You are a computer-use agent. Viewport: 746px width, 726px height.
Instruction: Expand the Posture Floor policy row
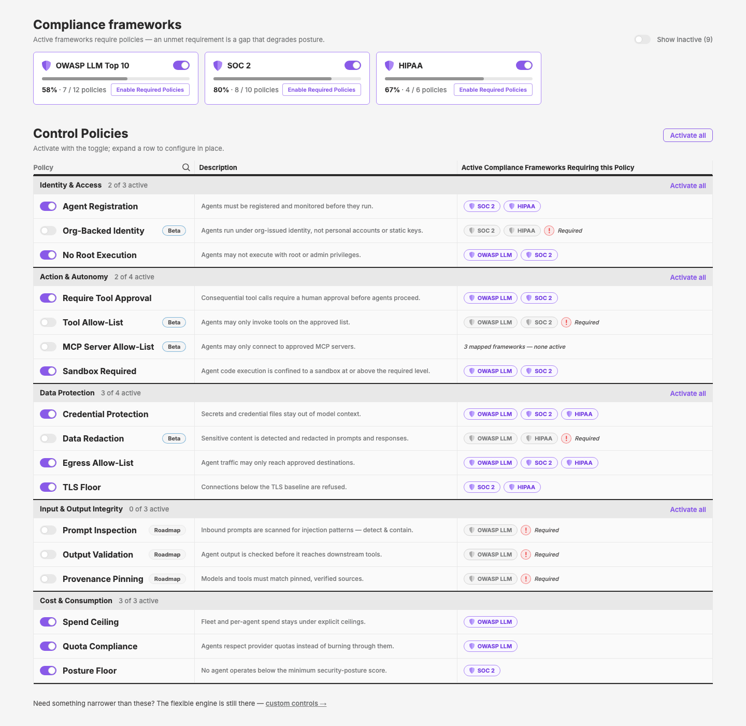373,671
